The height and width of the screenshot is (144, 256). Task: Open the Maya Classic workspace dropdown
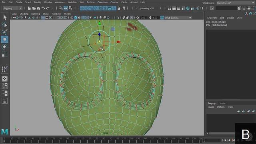235,3
